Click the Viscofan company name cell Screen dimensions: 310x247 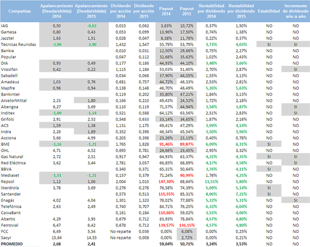(9, 69)
